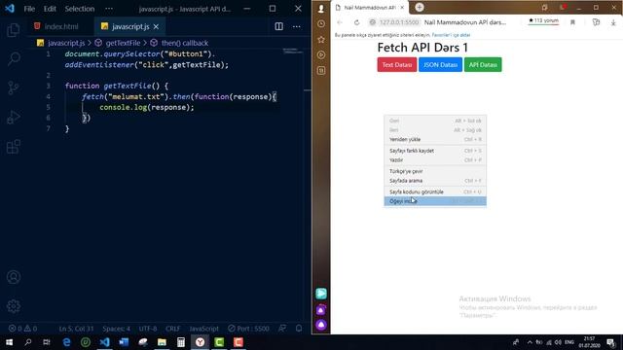
Task: Open a new browser tab
Action: click(x=420, y=7)
